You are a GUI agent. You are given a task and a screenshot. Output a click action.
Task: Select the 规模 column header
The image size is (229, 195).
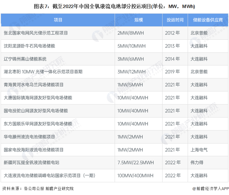139,20
